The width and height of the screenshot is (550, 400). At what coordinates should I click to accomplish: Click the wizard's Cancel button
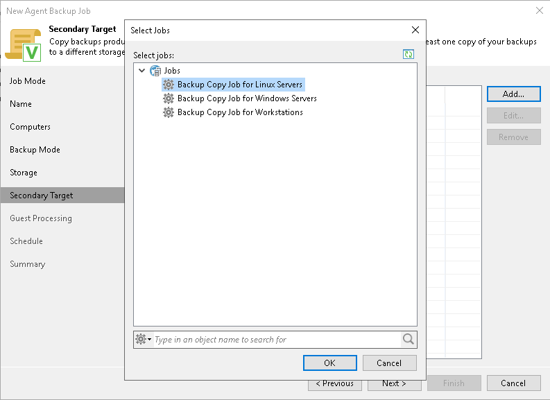[513, 383]
